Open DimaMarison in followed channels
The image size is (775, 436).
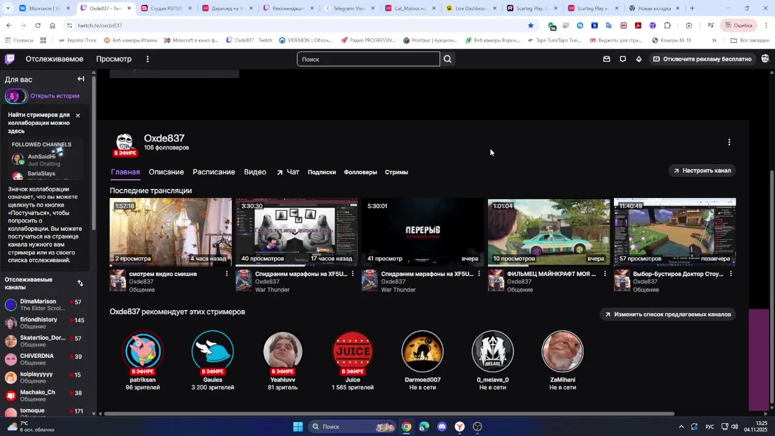[x=44, y=305]
